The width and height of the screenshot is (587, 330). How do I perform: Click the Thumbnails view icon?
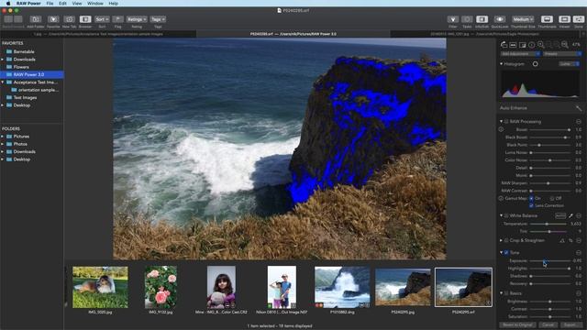point(547,19)
